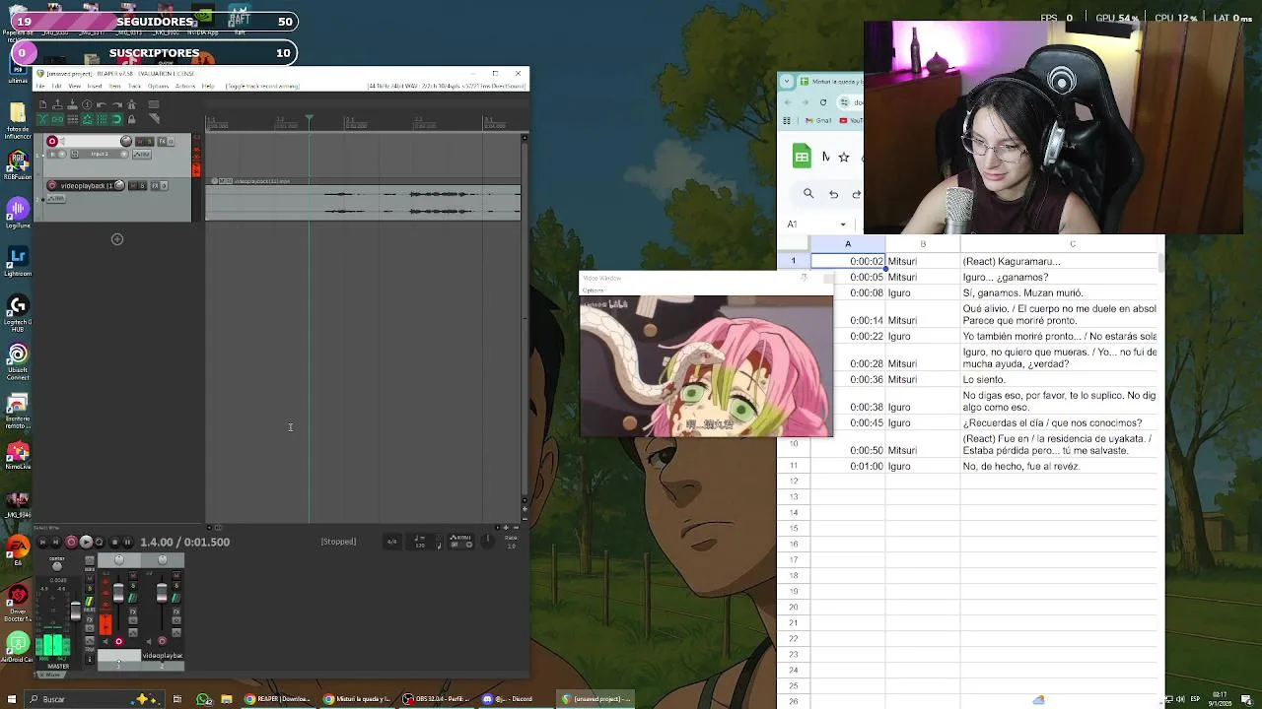Toggle metronome icon in REAPER toolbar
Screen dimensions: 1262x709
[x=132, y=104]
